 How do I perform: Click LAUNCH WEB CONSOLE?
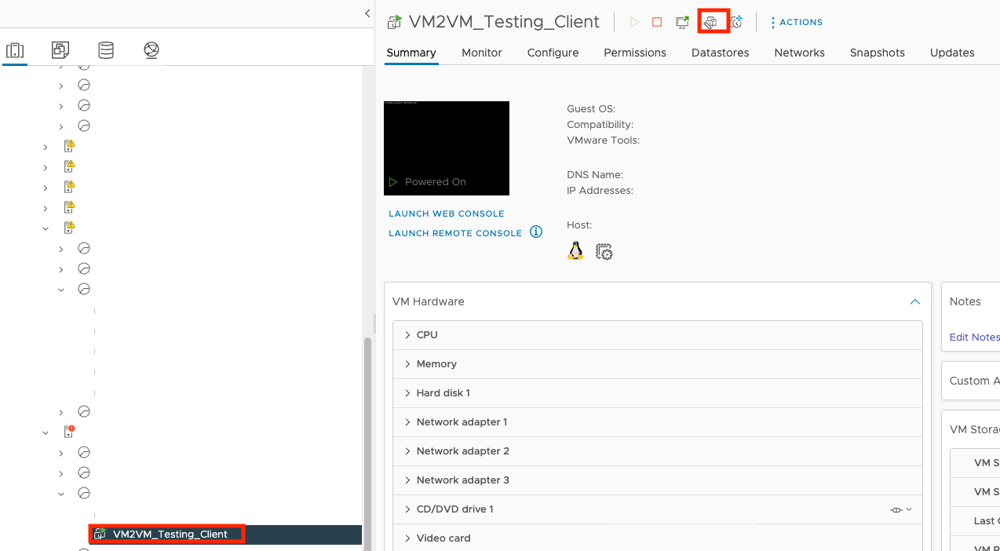tap(446, 213)
